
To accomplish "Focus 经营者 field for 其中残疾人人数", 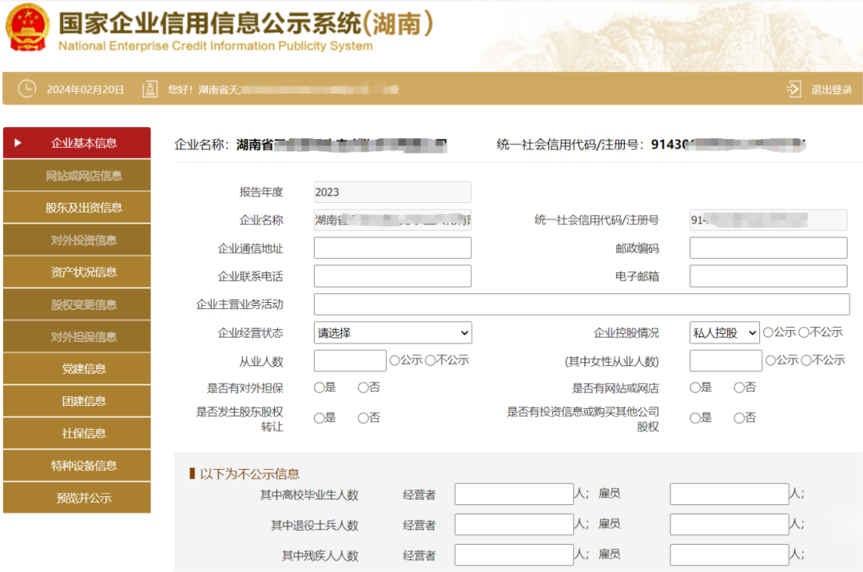I will pyautogui.click(x=514, y=554).
